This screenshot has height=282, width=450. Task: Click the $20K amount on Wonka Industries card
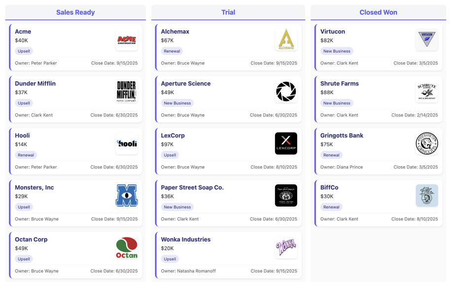pyautogui.click(x=167, y=248)
